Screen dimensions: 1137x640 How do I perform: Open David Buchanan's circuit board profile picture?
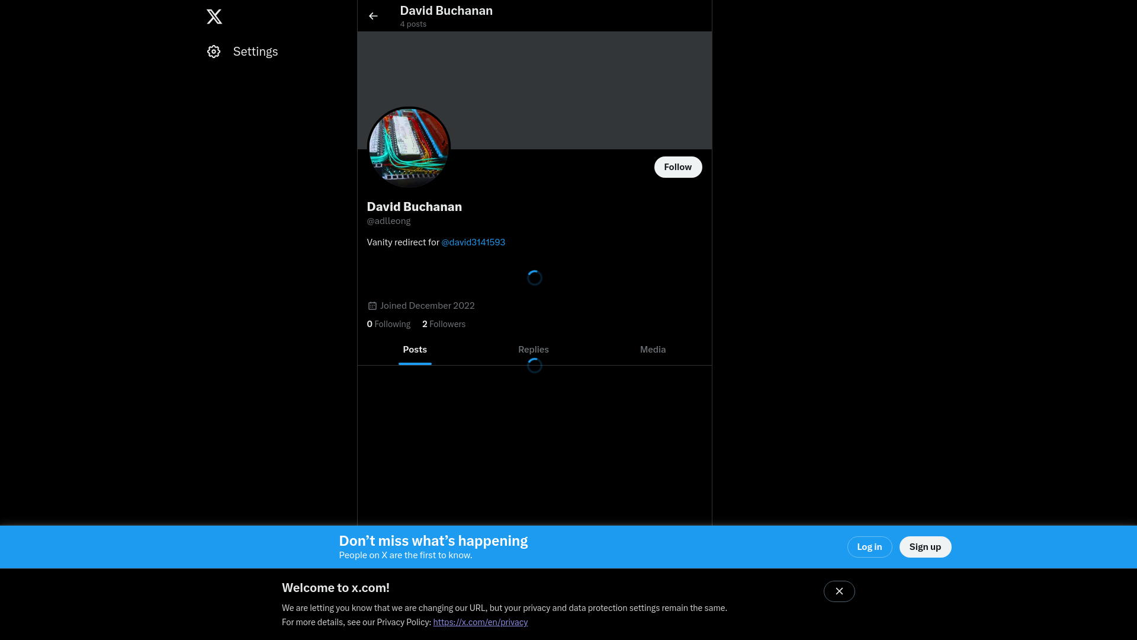tap(409, 148)
